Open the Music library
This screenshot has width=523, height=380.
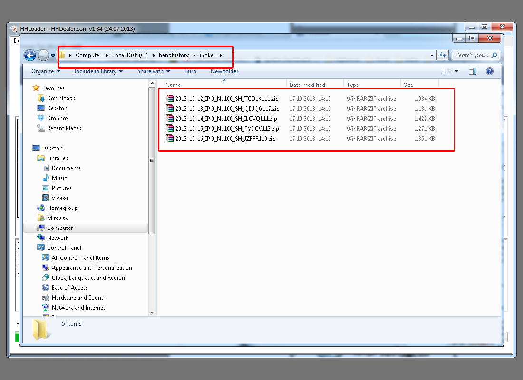click(x=59, y=178)
